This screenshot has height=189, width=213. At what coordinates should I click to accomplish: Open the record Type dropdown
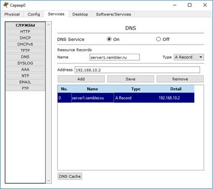pyautogui.click(x=189, y=57)
